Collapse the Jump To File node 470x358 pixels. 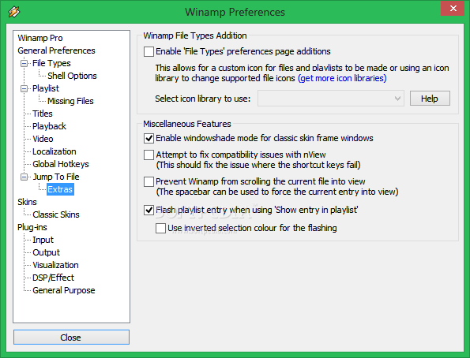(24, 177)
